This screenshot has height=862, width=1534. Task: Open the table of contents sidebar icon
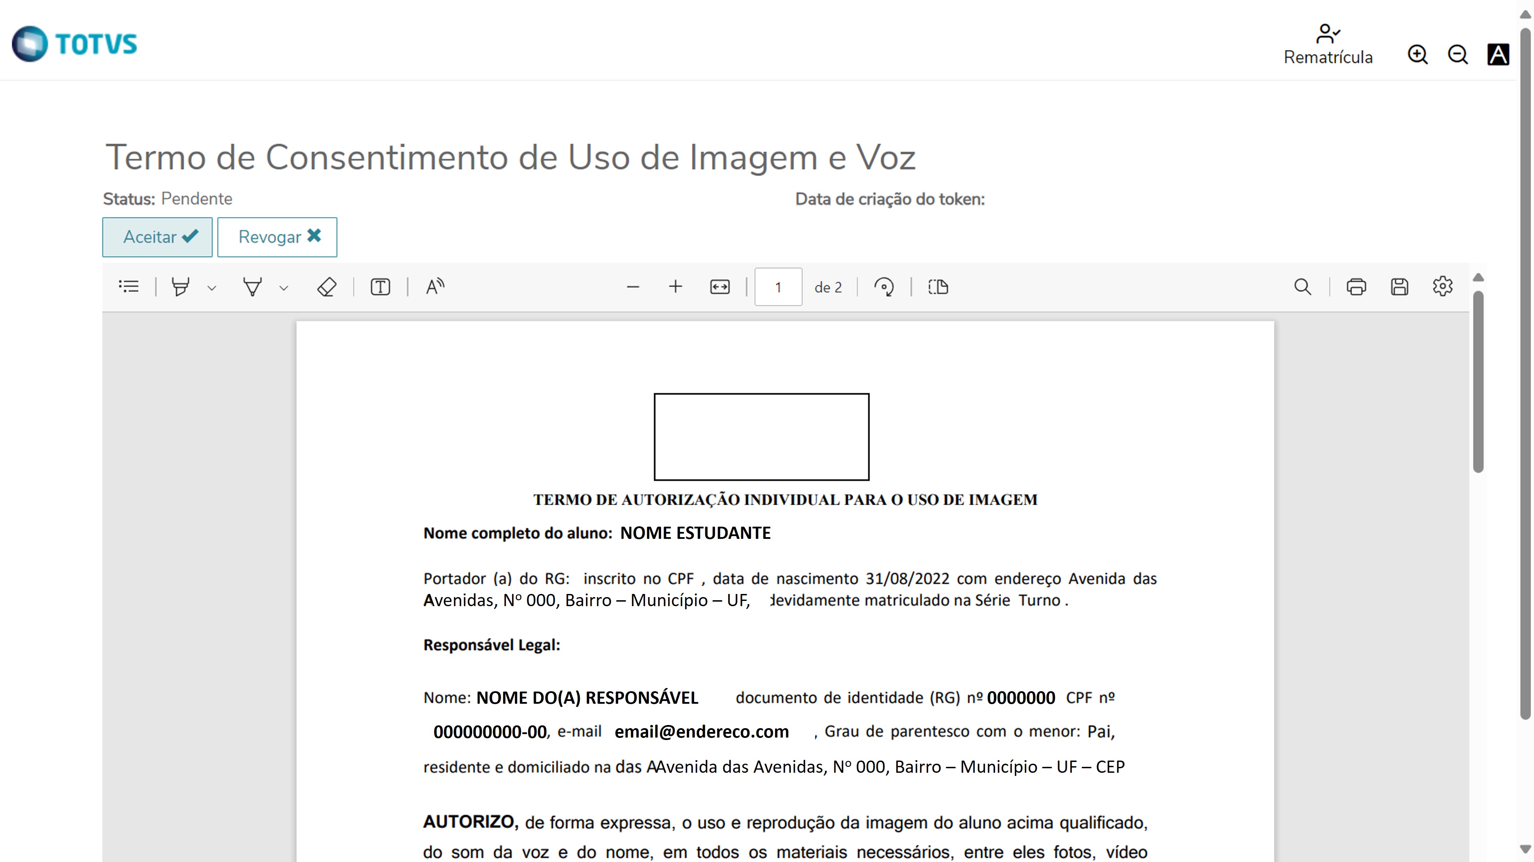coord(129,287)
